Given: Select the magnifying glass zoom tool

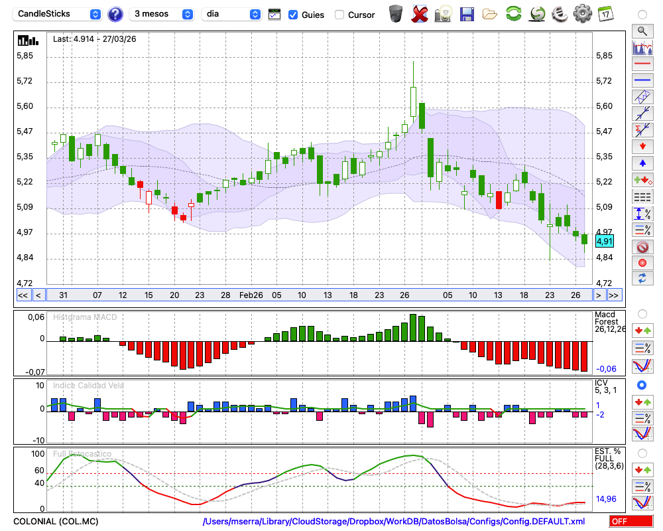Looking at the screenshot, I should [642, 31].
